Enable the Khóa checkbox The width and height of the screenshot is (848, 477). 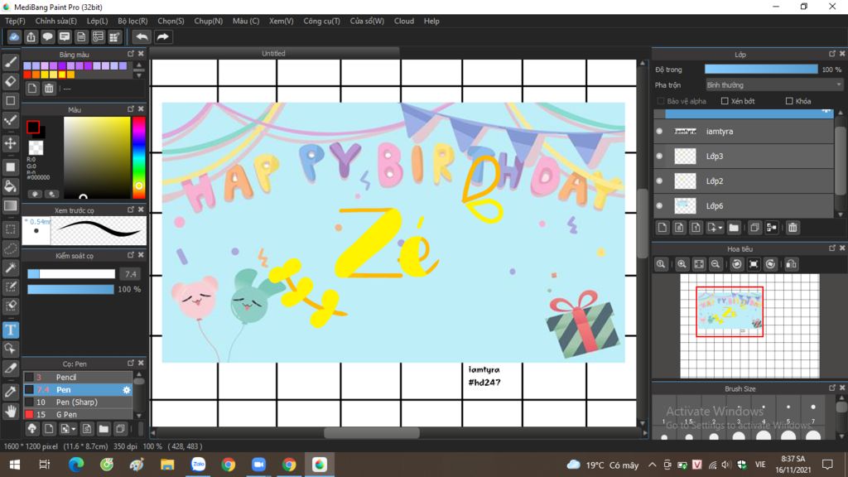[789, 101]
